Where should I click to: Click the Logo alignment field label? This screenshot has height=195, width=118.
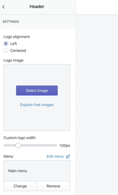[x=17, y=37]
